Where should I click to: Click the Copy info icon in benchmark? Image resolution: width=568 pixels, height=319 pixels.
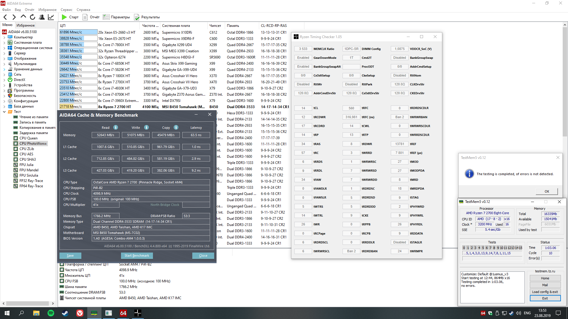176,127
